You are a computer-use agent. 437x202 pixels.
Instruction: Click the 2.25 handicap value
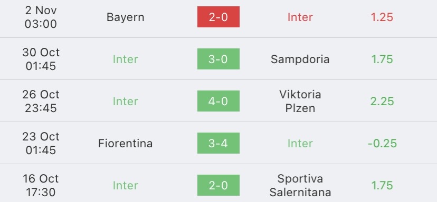[382, 101]
